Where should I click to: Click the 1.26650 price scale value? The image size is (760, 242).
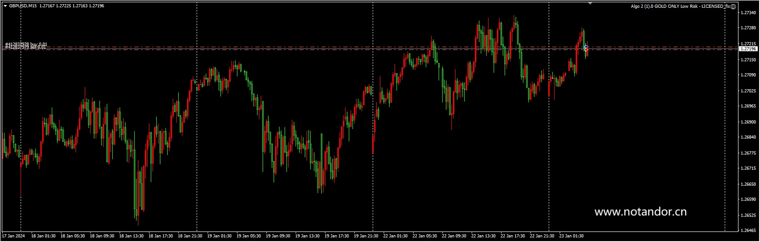(749, 184)
